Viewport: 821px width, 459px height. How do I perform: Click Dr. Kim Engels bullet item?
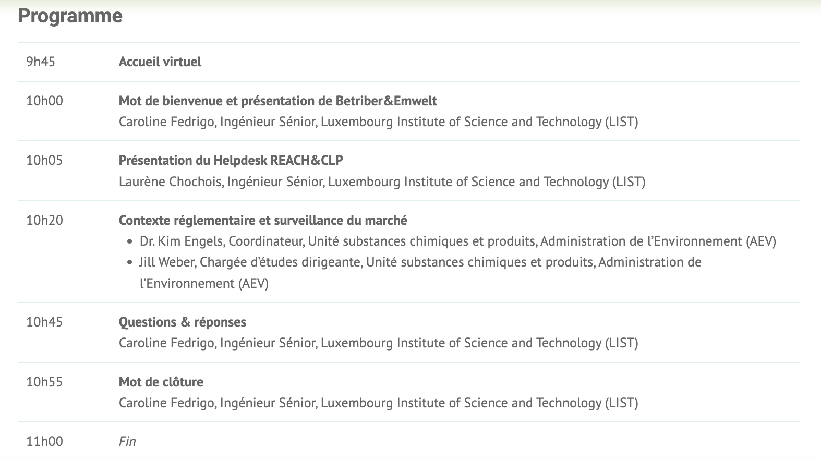click(x=458, y=241)
